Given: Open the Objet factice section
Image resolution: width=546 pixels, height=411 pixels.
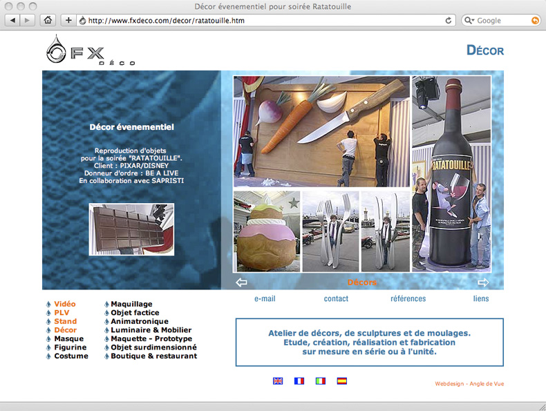Looking at the screenshot, I should click(x=135, y=313).
